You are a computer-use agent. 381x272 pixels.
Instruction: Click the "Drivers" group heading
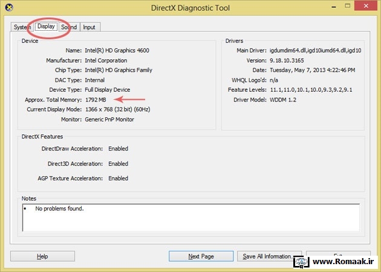pyautogui.click(x=234, y=41)
